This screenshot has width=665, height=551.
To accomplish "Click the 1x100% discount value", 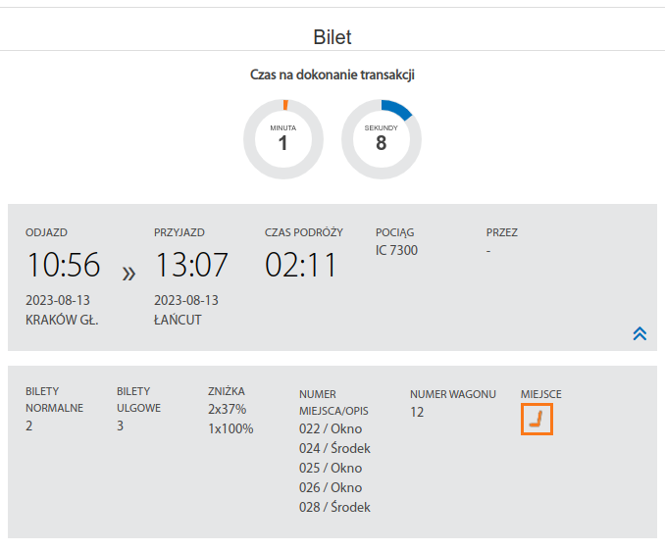I will tap(230, 428).
